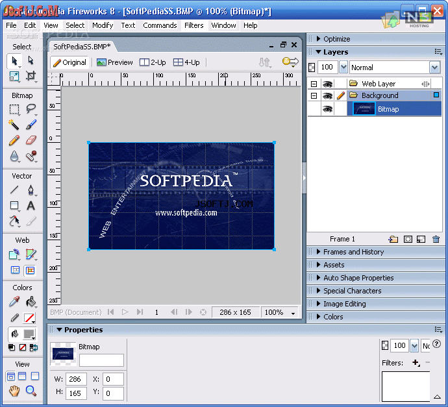Screen dimensions: 448x407
Task: Toggle visibility of the Background layer
Action: click(327, 95)
